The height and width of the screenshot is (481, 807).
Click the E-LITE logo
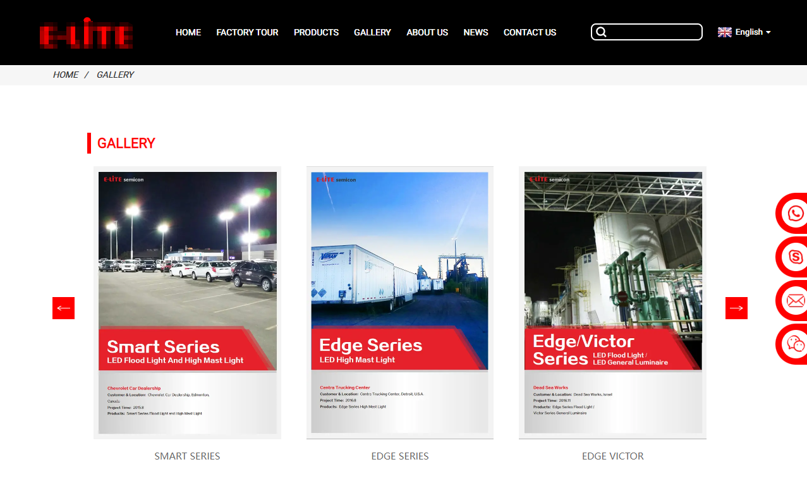(x=86, y=33)
